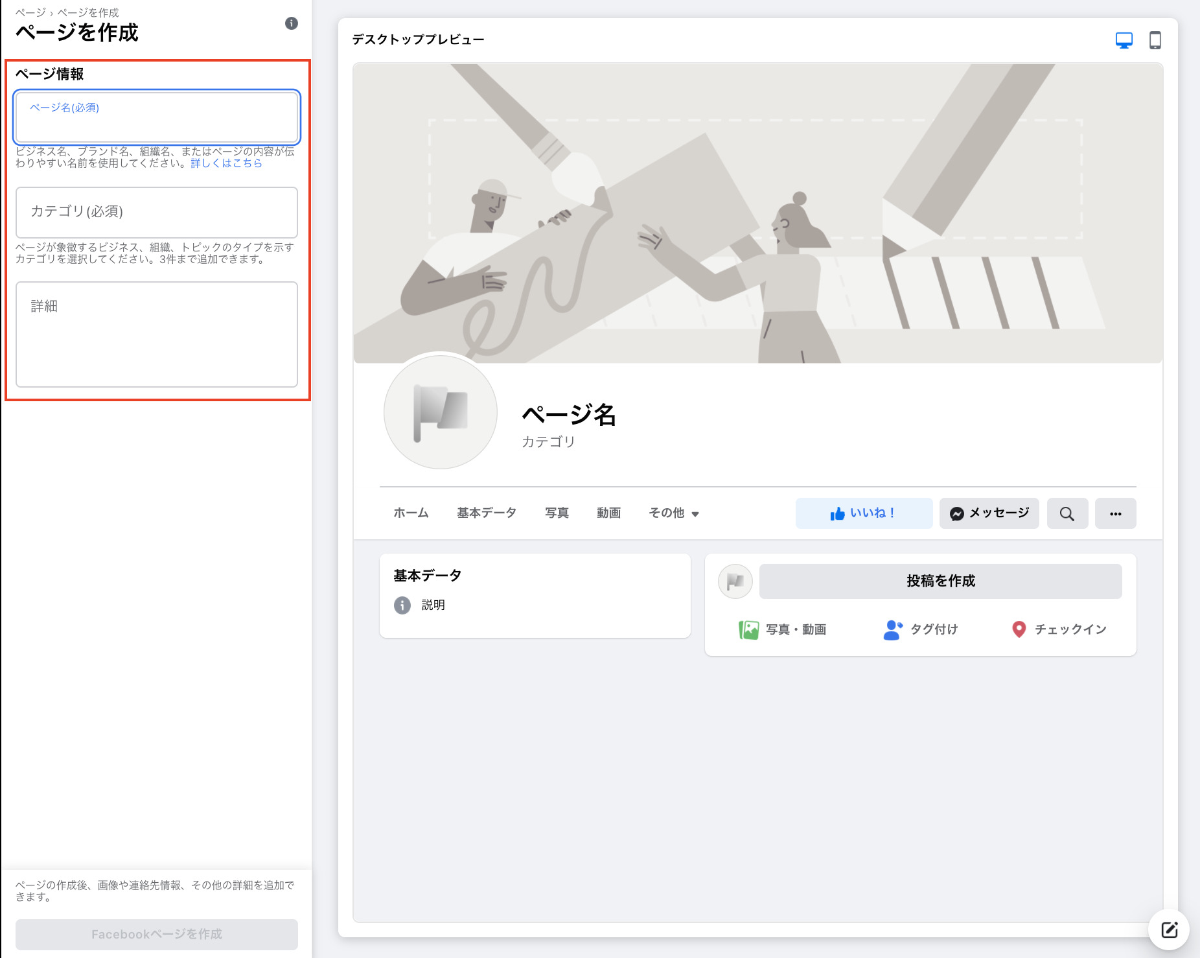Click the flag profile picture placeholder
This screenshot has width=1200, height=958.
441,412
